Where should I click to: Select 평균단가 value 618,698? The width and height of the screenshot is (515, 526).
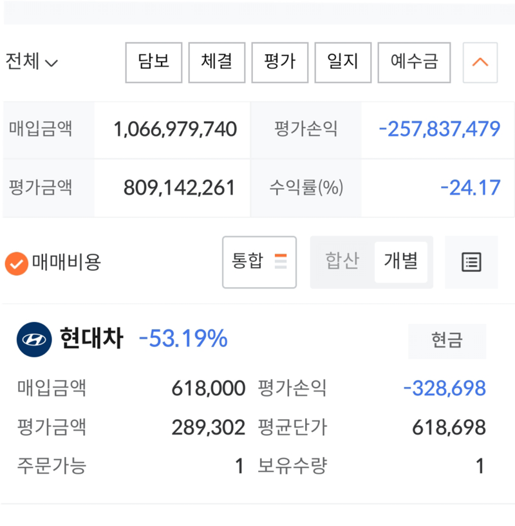[449, 427]
